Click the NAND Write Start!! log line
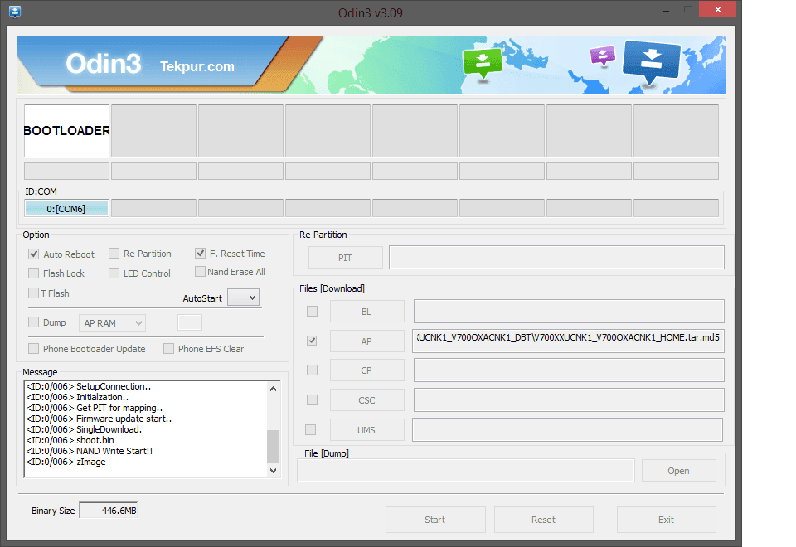 pyautogui.click(x=90, y=451)
